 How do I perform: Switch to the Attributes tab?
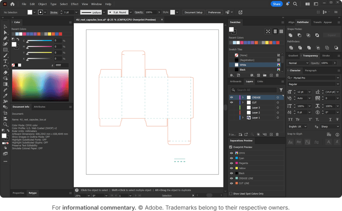click(39, 107)
